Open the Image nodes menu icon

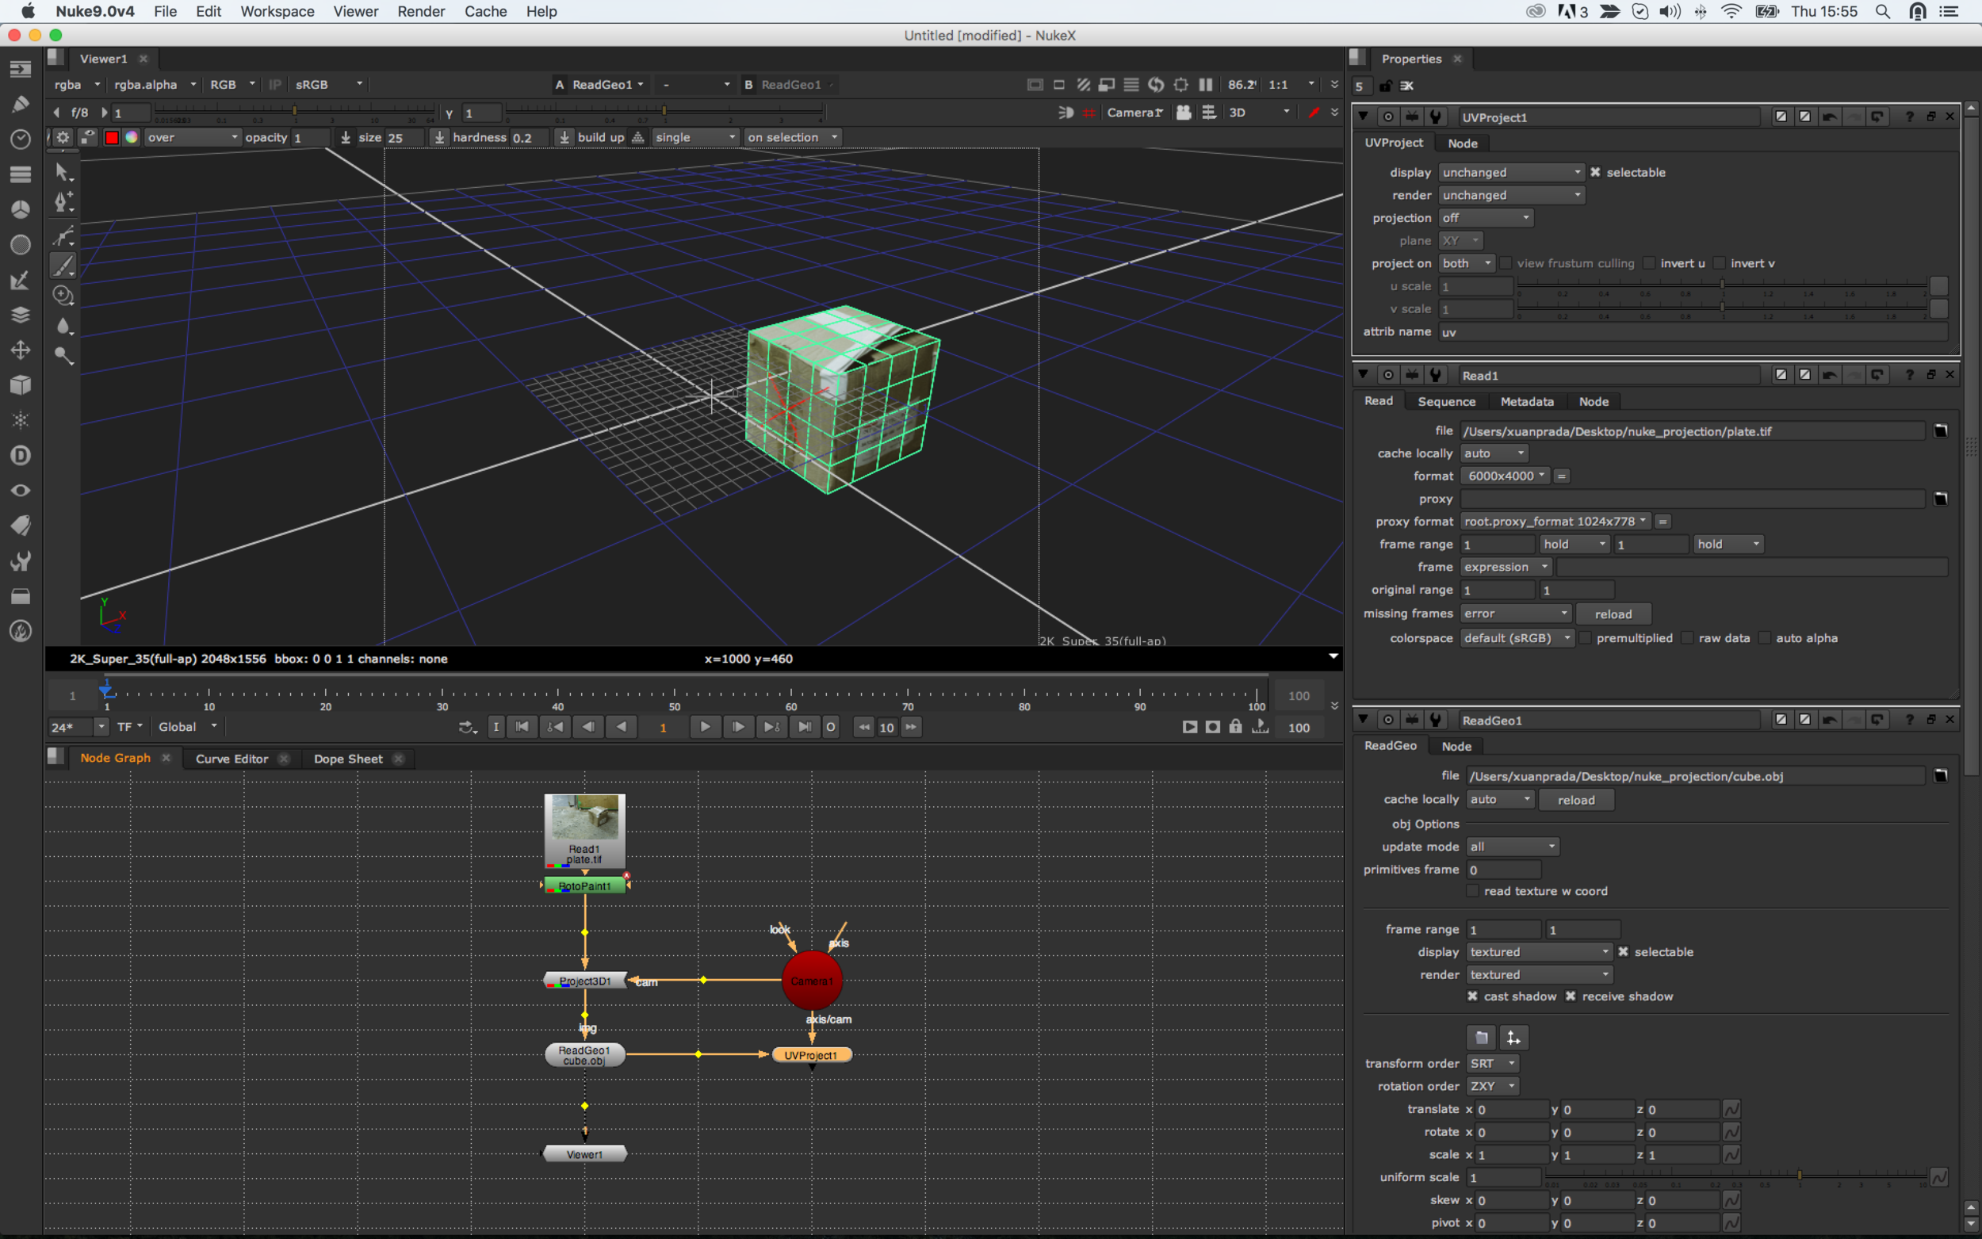[x=21, y=70]
